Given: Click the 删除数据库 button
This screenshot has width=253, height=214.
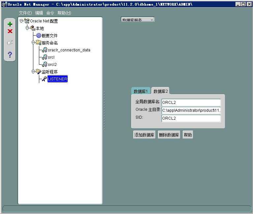Looking at the screenshot, I should click(x=169, y=135).
